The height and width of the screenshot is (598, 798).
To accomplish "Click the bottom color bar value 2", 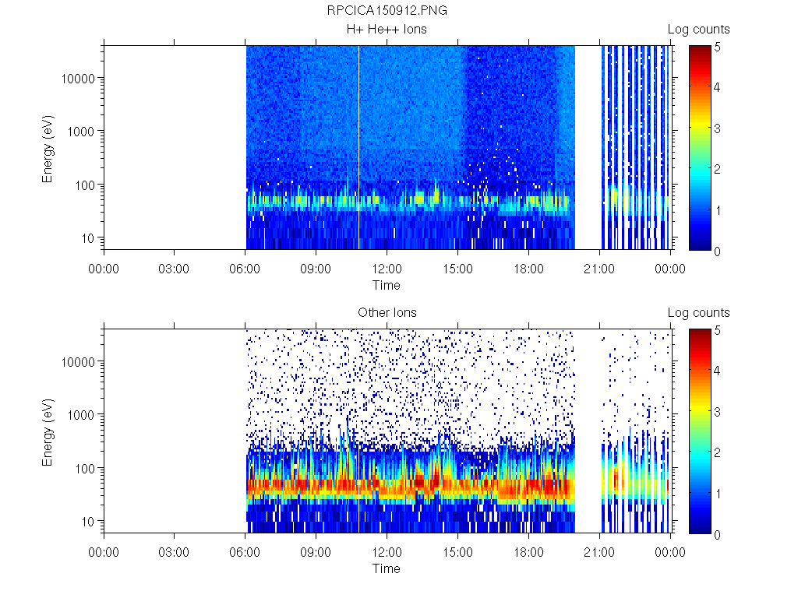I will click(717, 452).
